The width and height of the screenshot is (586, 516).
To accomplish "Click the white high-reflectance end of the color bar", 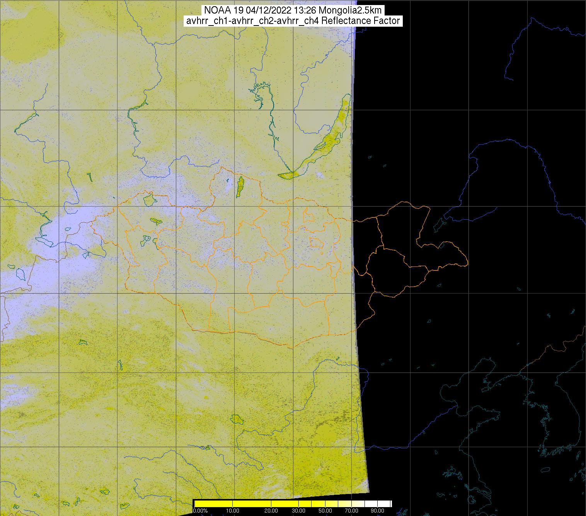I will point(383,503).
